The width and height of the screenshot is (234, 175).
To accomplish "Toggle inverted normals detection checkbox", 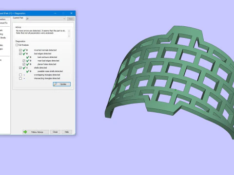I will (20, 50).
